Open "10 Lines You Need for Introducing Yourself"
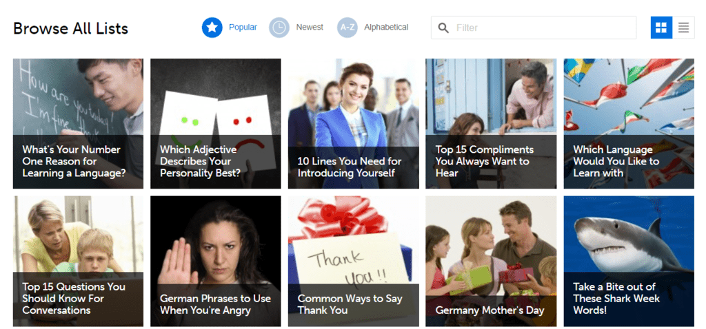 353,124
